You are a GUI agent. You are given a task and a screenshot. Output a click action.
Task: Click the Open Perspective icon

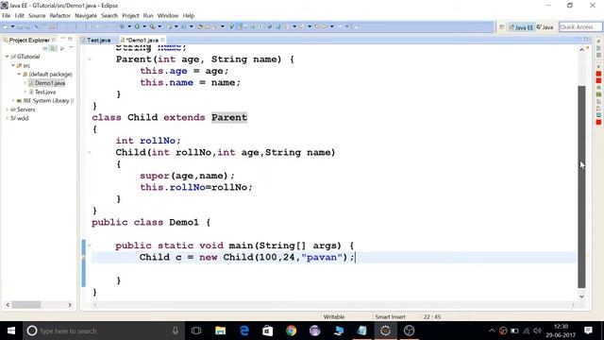coord(501,27)
